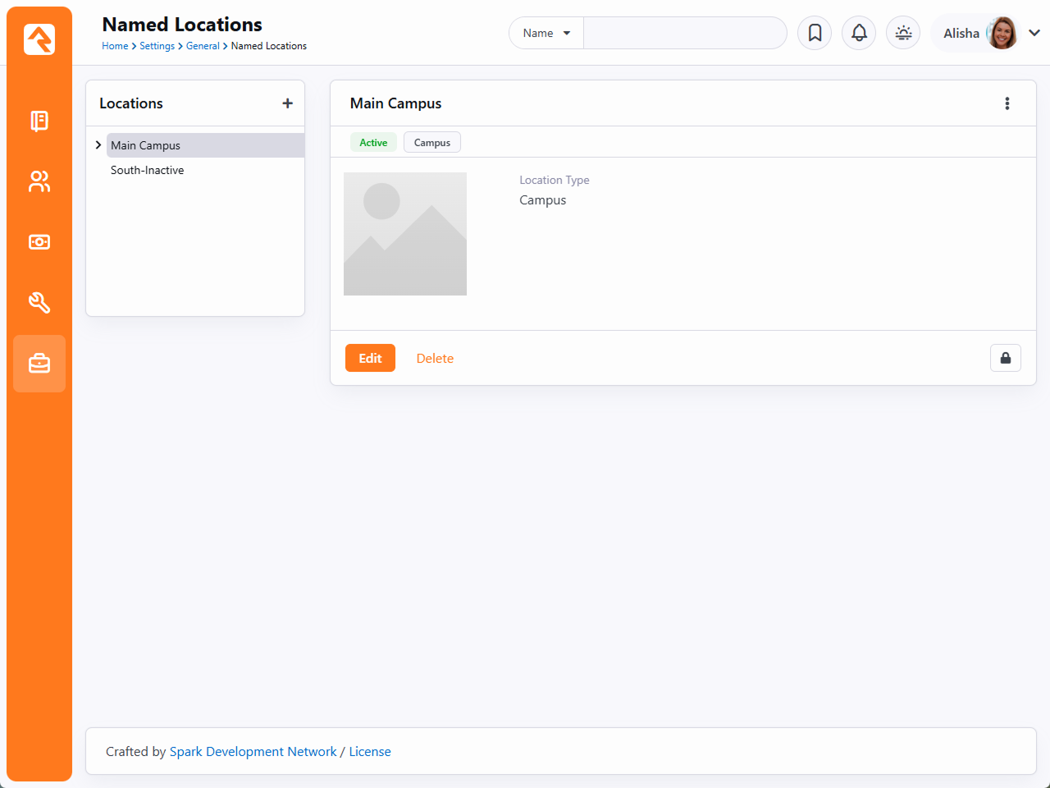Screen dimensions: 1050x788
Task: Expand the Main Campus tree node
Action: (98, 145)
